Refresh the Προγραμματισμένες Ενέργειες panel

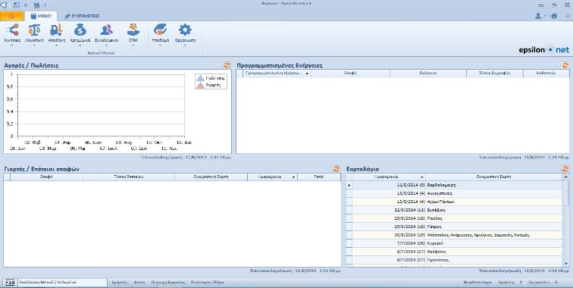point(565,65)
